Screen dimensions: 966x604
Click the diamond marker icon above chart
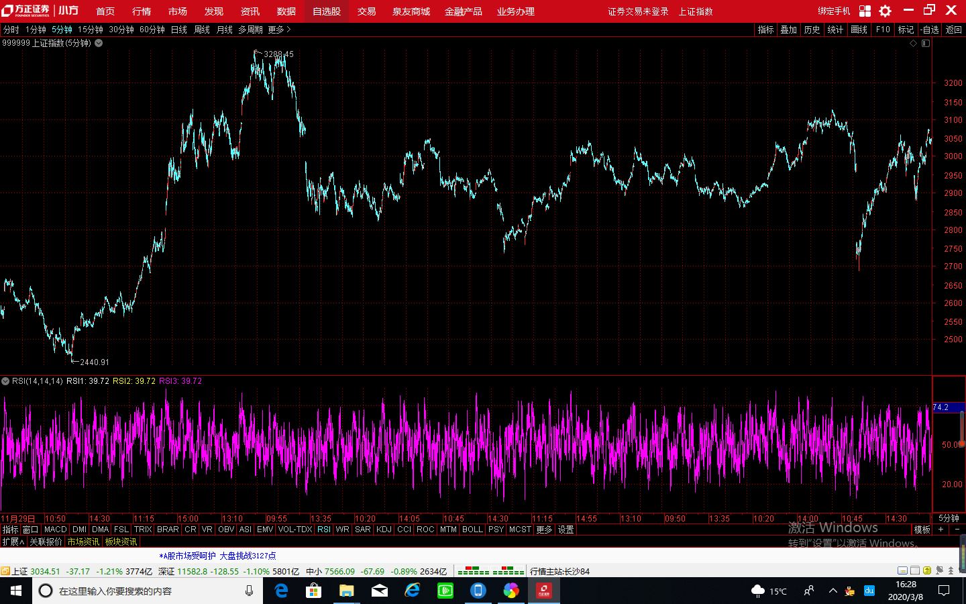[913, 43]
